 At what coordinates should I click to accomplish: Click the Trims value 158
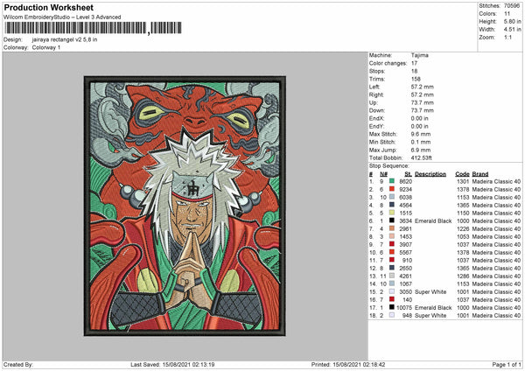point(416,79)
